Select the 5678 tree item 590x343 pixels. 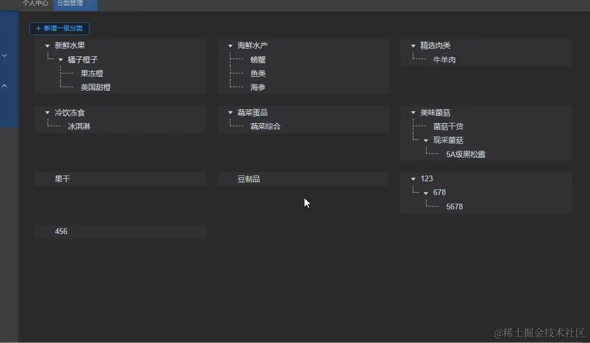(x=455, y=206)
